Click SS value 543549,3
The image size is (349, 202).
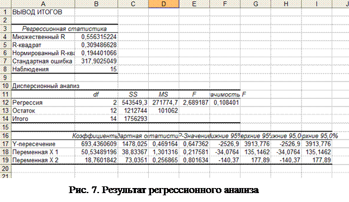[133, 103]
